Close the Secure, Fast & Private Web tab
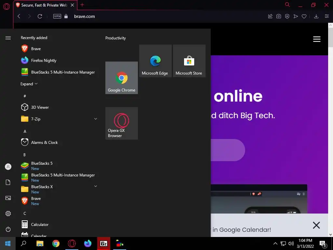Viewport: 333px width, 250px height. point(73,5)
